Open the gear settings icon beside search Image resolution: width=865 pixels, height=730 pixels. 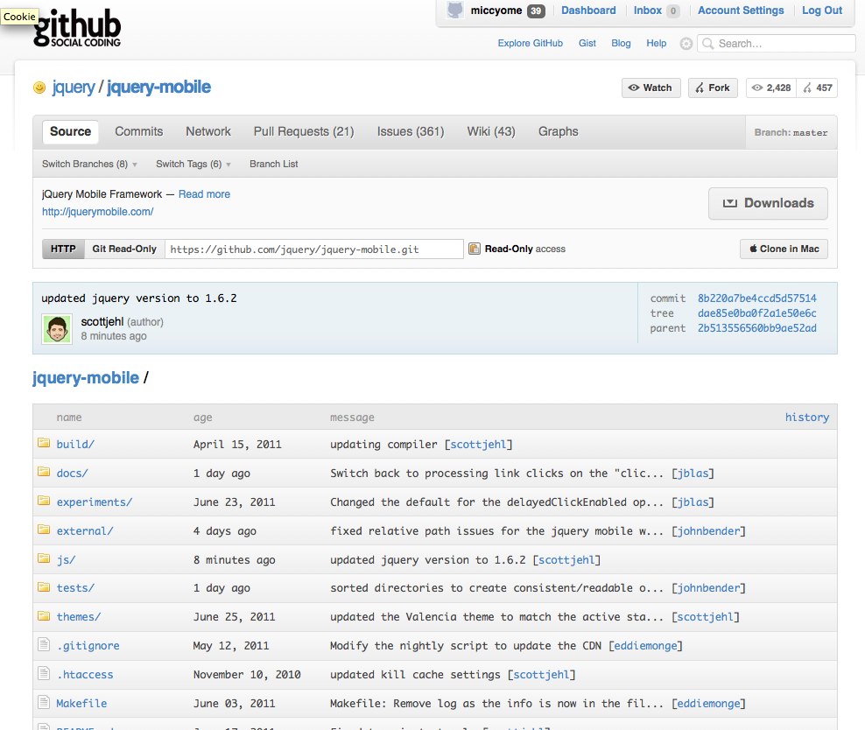click(x=686, y=44)
